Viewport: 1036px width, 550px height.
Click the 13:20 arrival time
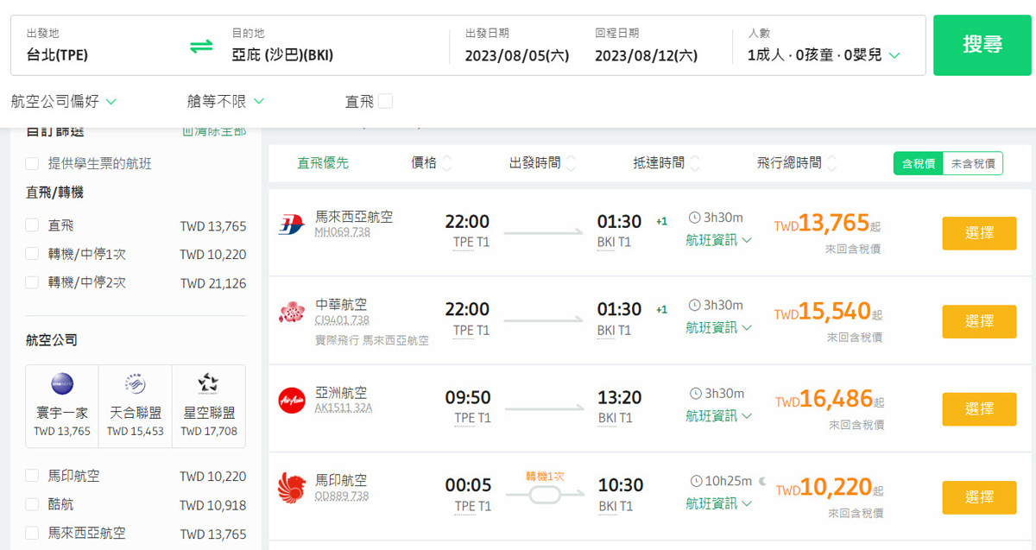coord(619,397)
